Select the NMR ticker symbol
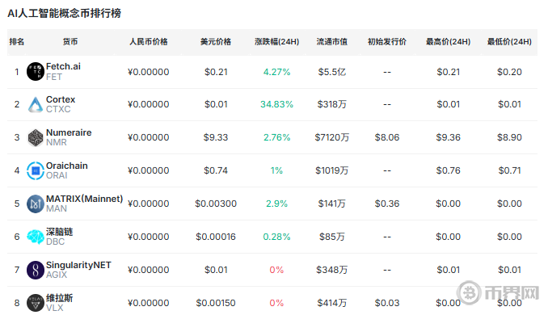Screen dimensions: 548x315 [x=57, y=142]
